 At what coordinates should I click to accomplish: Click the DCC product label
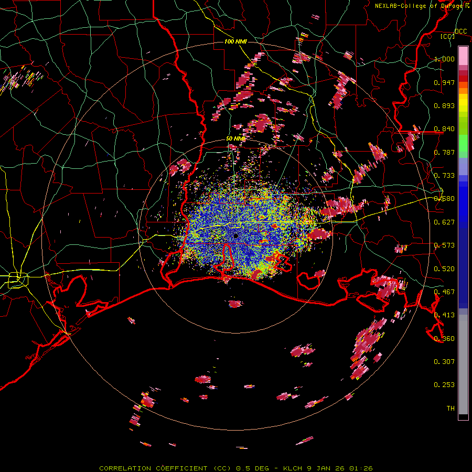(460, 31)
